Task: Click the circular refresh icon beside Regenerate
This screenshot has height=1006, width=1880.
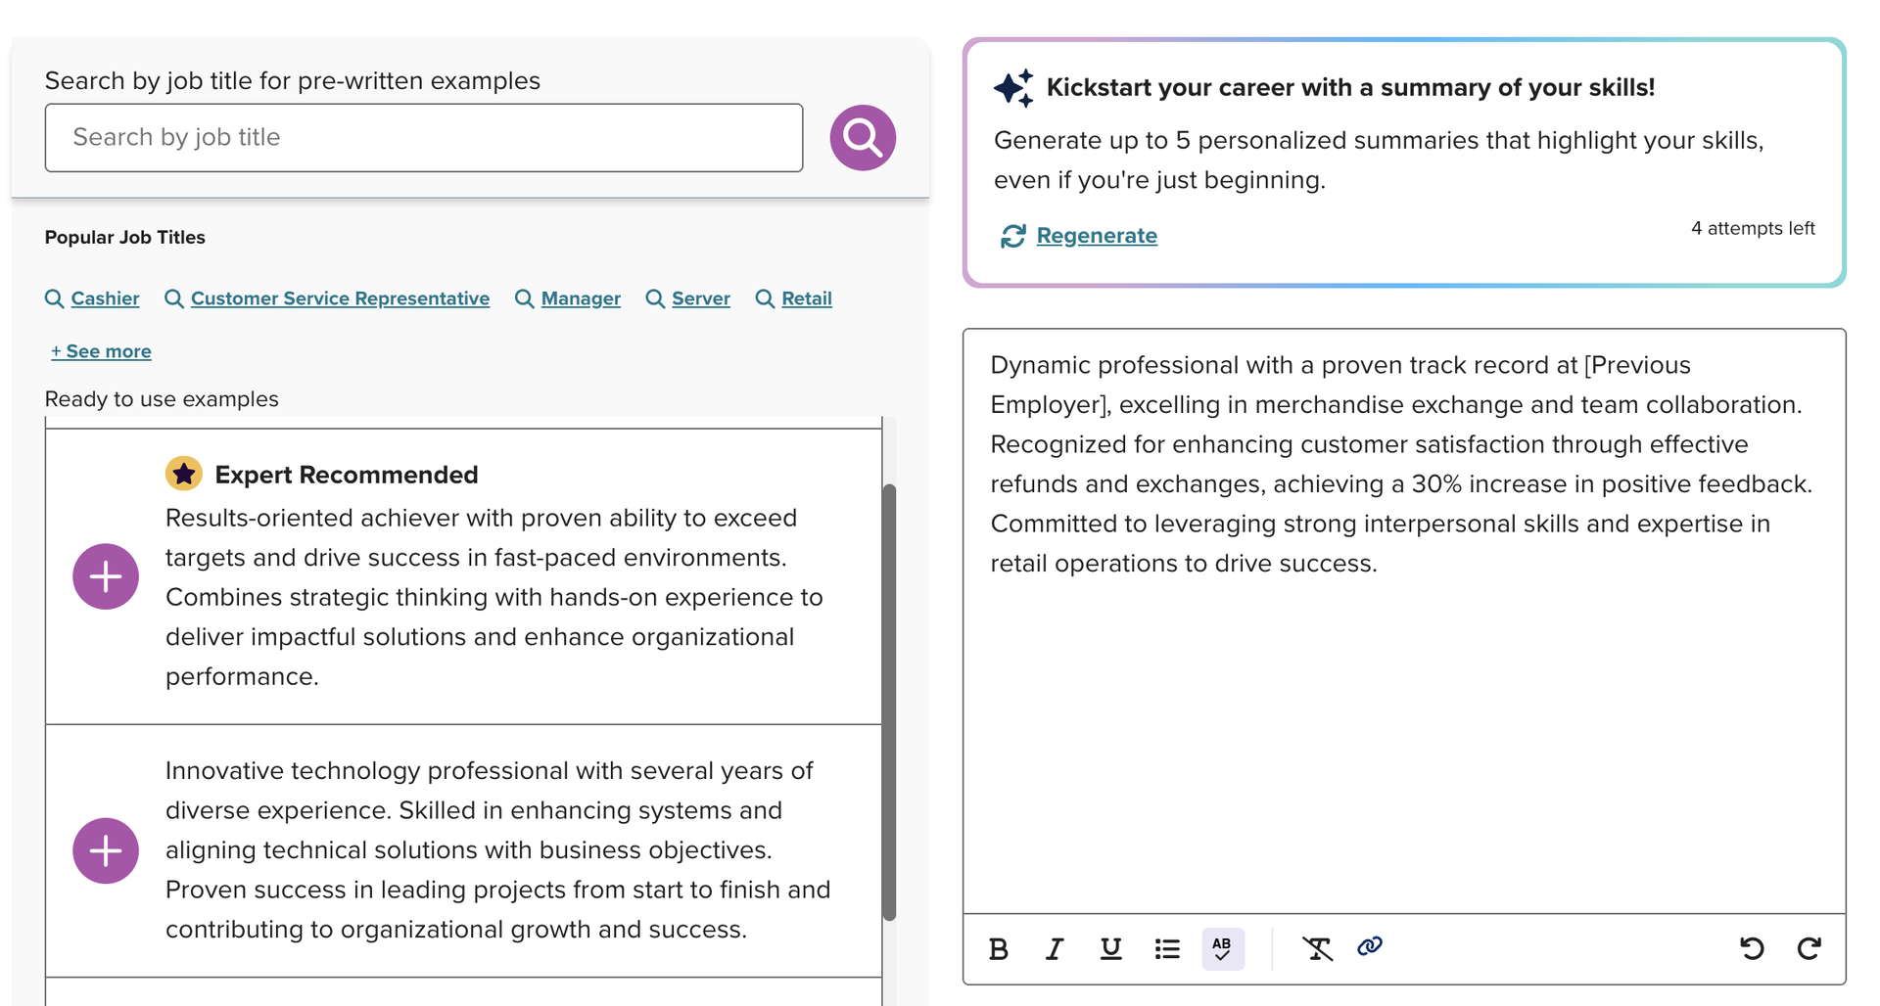Action: (x=1014, y=235)
